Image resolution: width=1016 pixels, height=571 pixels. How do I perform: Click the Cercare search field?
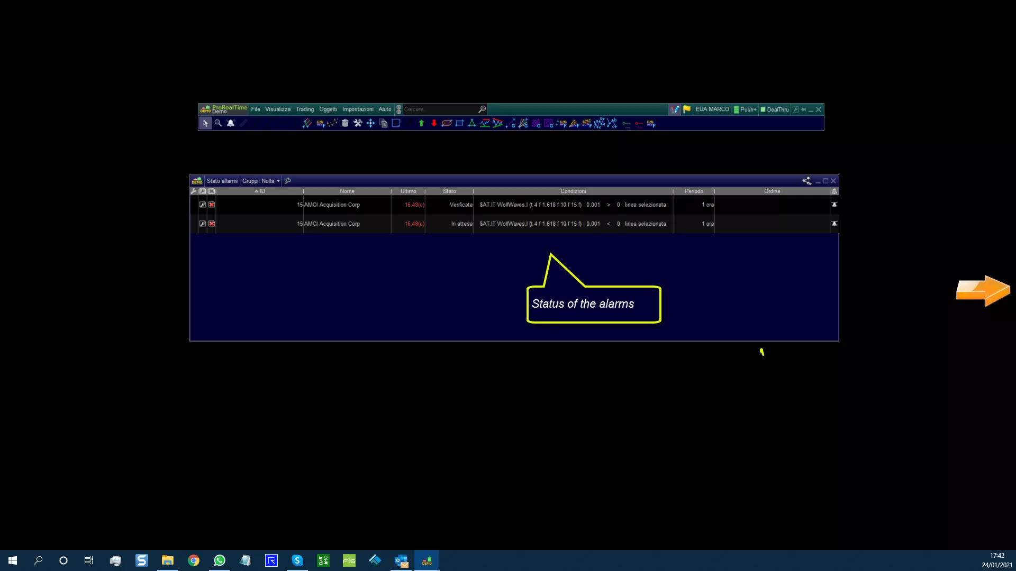click(439, 109)
